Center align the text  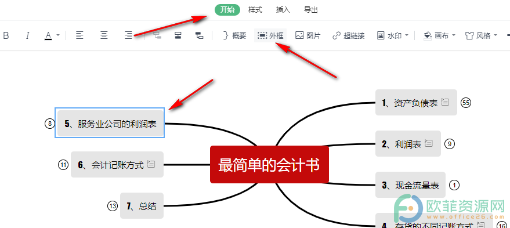point(104,35)
